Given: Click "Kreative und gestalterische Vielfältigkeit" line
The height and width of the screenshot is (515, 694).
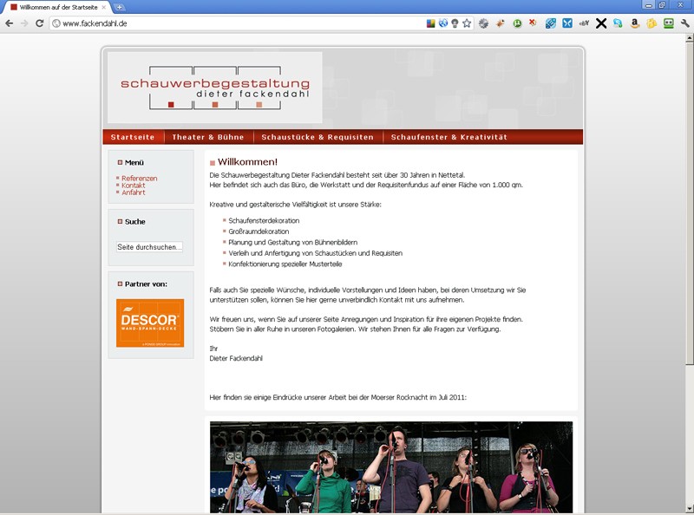Looking at the screenshot, I should [x=295, y=205].
